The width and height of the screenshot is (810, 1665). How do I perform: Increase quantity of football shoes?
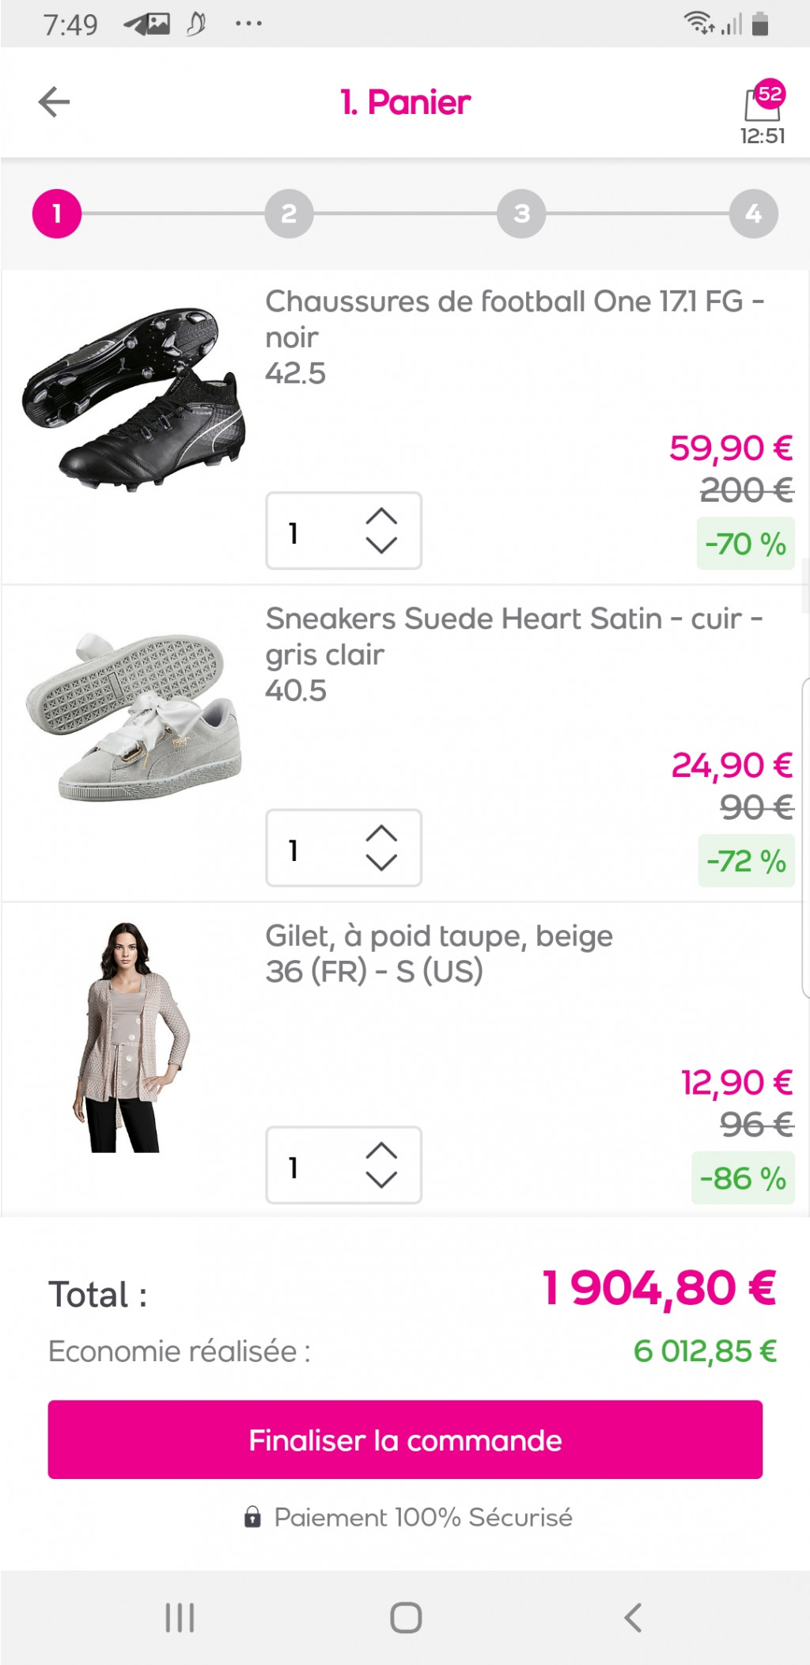(381, 516)
